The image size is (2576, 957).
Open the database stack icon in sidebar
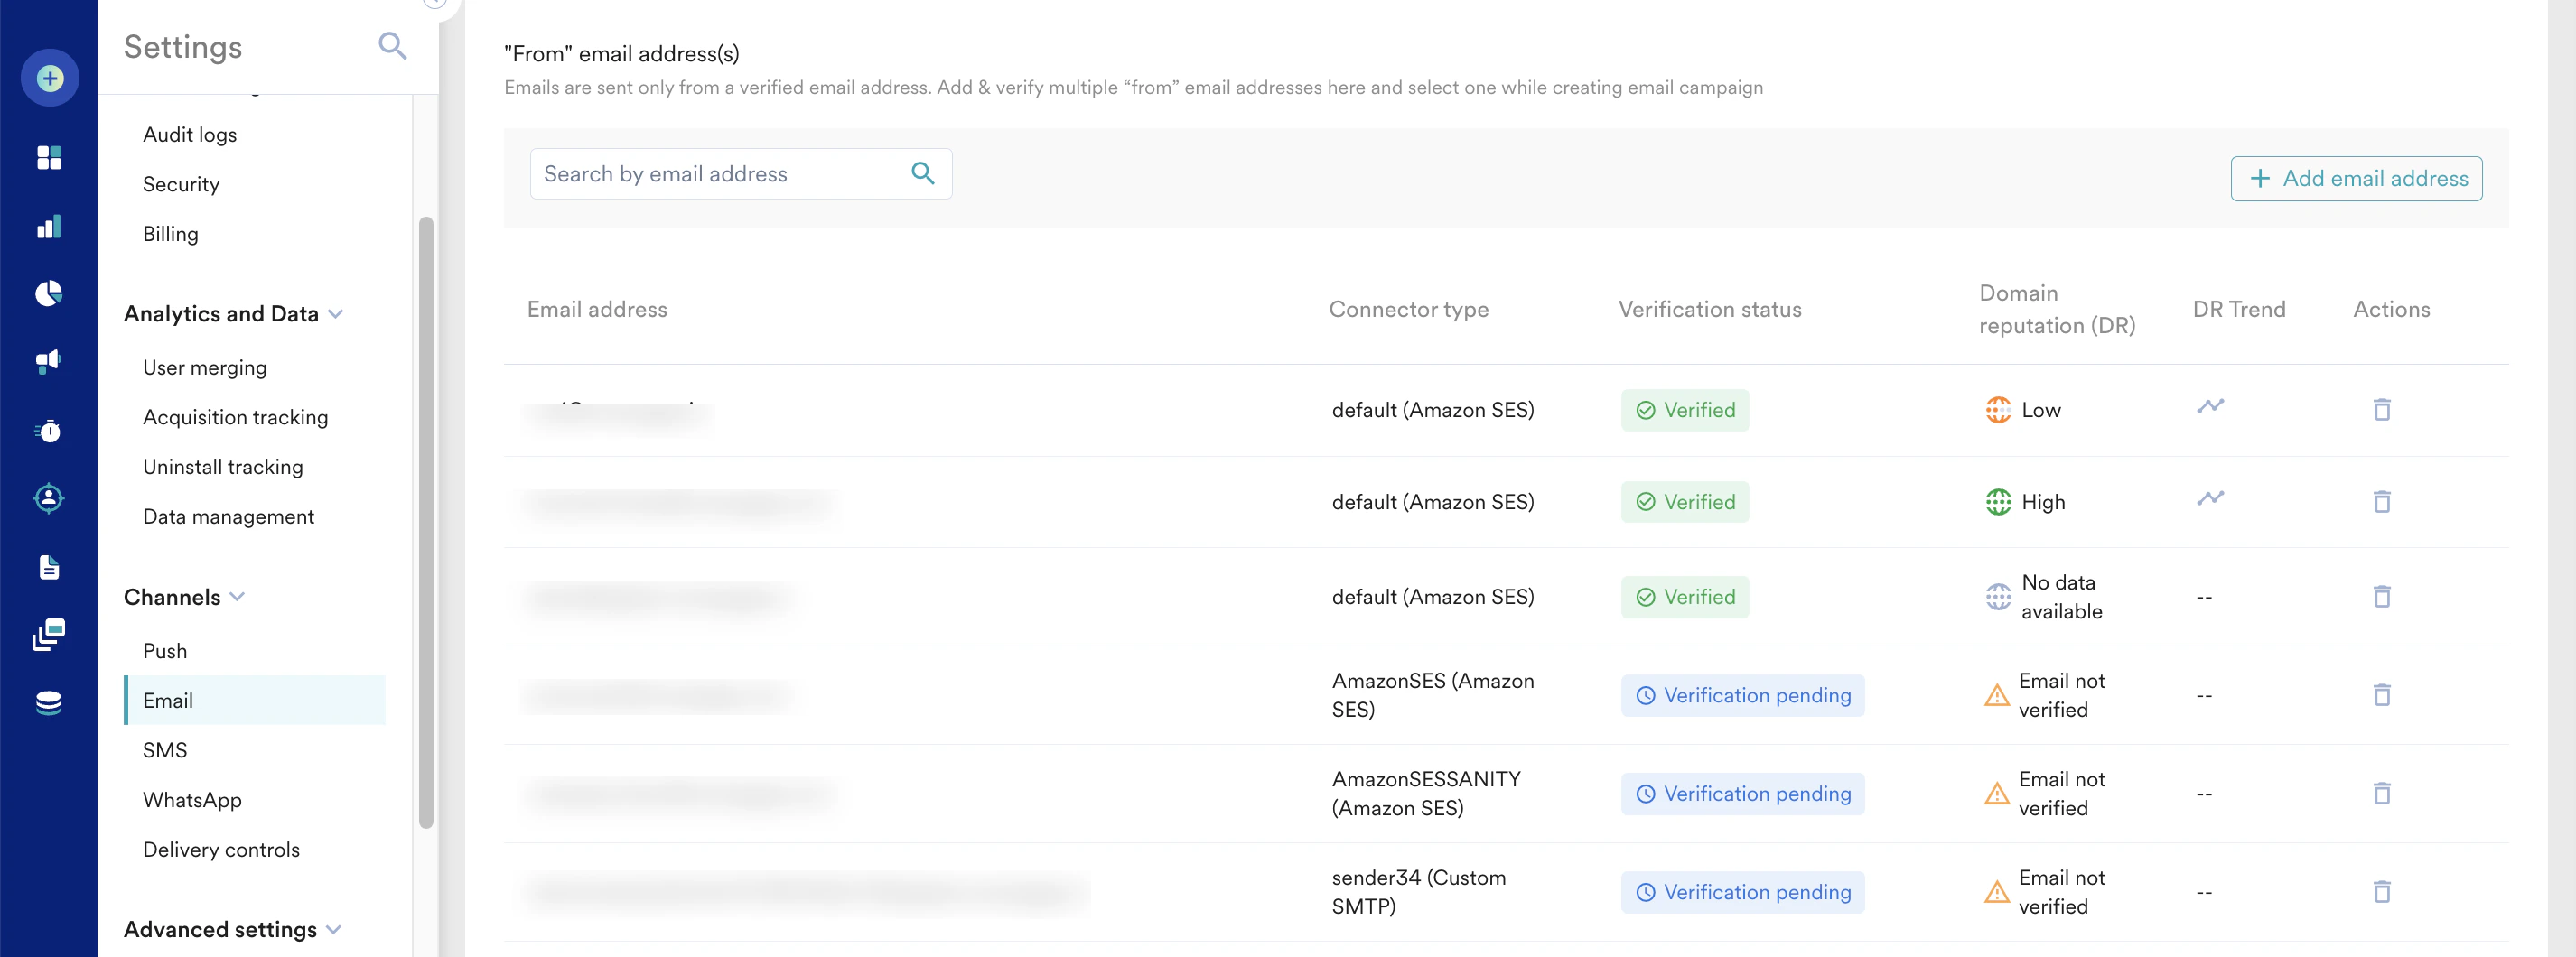(x=49, y=703)
